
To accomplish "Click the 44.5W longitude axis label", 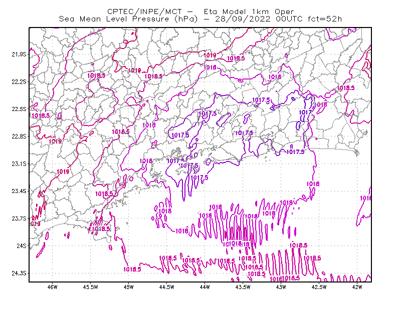I will point(167,287).
